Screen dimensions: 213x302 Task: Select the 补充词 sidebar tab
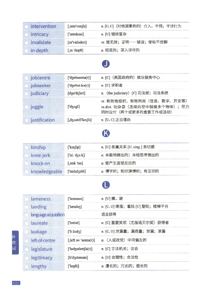[14, 242]
